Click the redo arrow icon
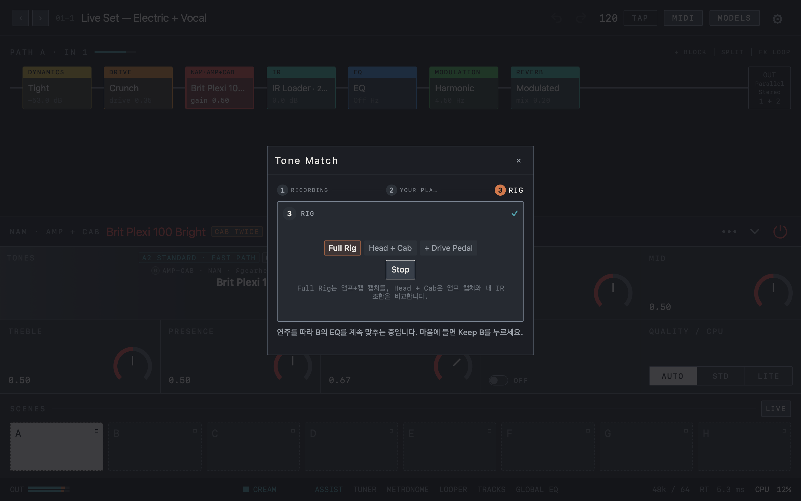 [x=581, y=18]
